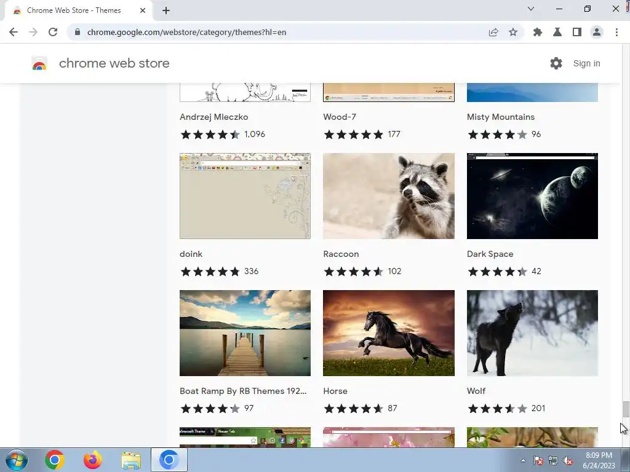Launch Google Chrome from the taskbar
This screenshot has width=630, height=472.
pyautogui.click(x=55, y=460)
